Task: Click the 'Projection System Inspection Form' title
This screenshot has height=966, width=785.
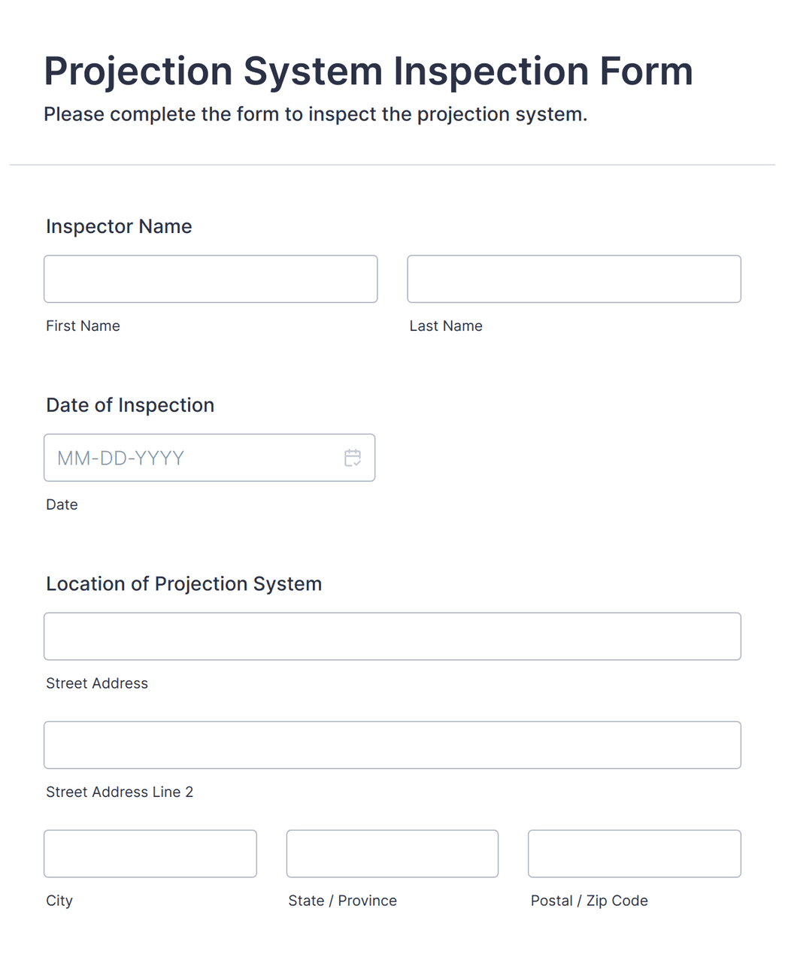Action: tap(368, 71)
